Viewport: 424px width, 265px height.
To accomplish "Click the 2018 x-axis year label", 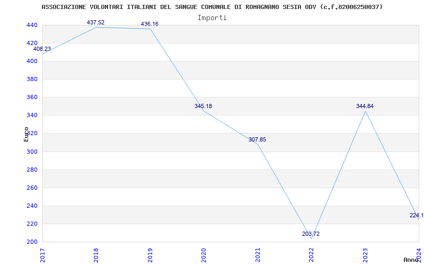I will point(96,255).
